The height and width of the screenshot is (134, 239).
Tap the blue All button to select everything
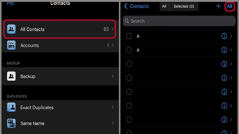(x=229, y=6)
